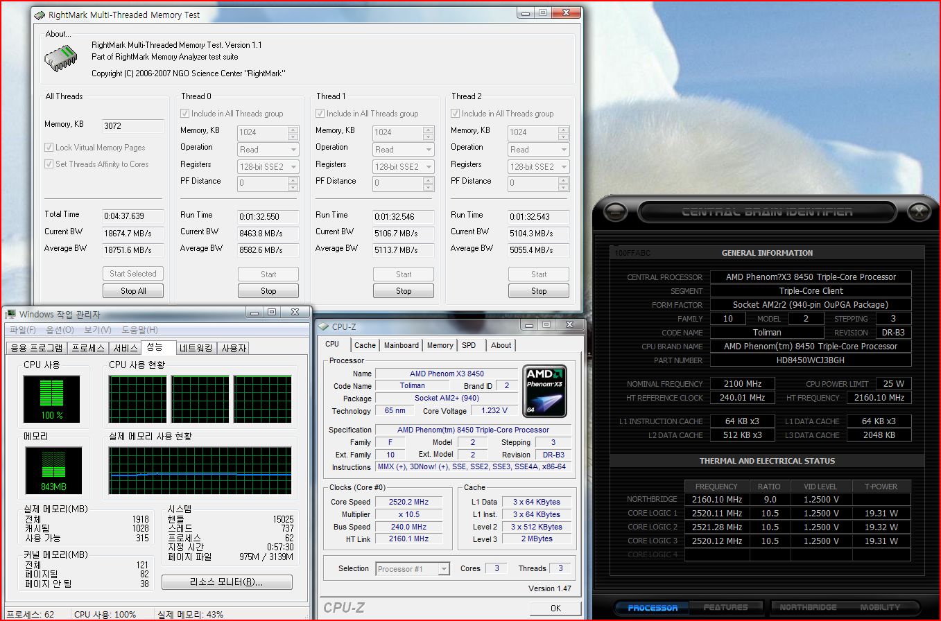This screenshot has height=621, width=941.
Task: Click physical memory usage history graph
Action: [x=200, y=471]
